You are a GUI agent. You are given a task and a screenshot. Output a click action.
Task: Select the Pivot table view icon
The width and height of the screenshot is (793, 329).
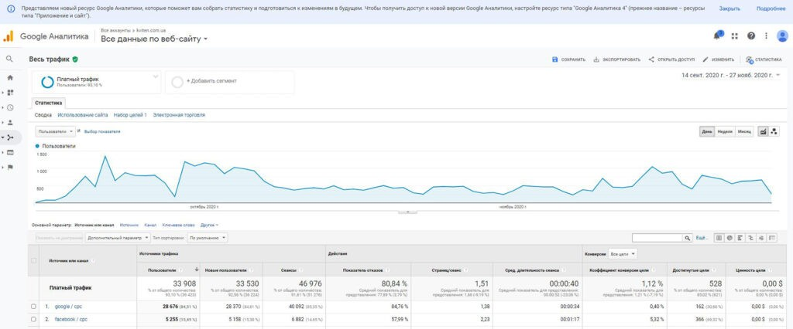pyautogui.click(x=772, y=238)
